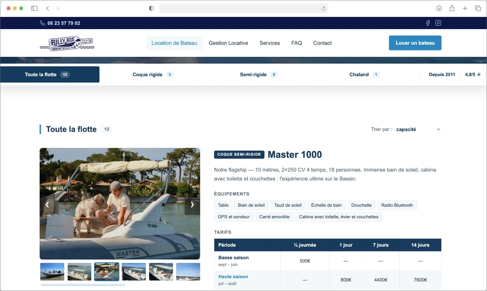Go back in Safari
Viewport: 487px width, 291px height.
pos(48,8)
